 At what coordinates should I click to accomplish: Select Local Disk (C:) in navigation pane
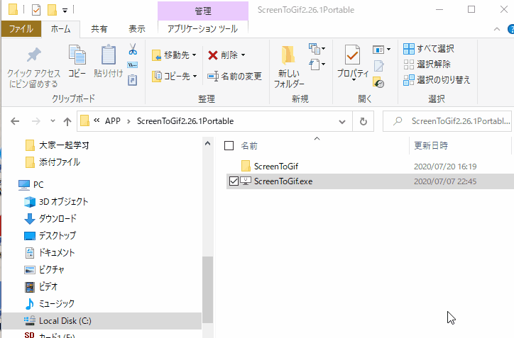point(102,321)
